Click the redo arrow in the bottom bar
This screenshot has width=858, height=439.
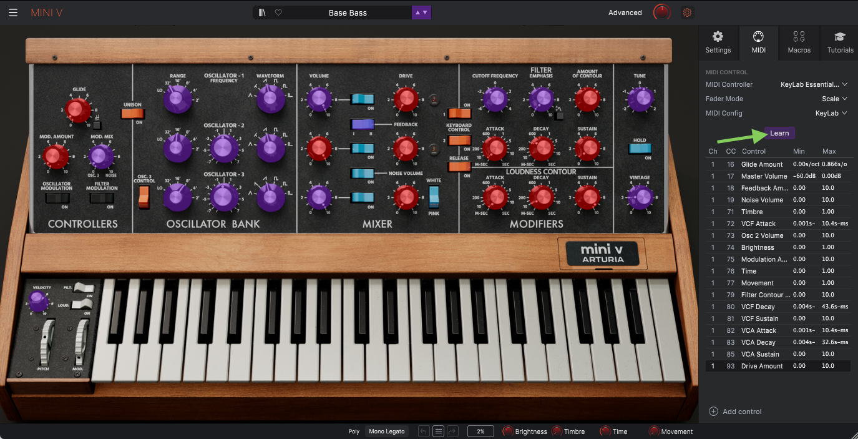[x=453, y=431]
